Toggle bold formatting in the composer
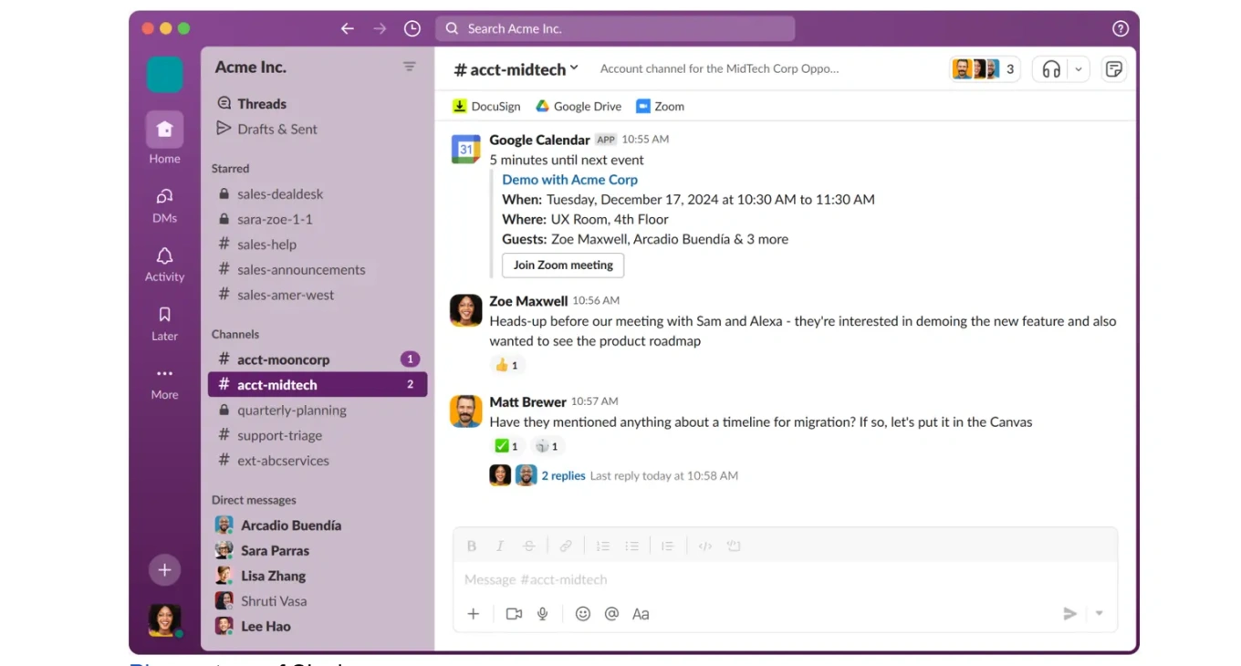The image size is (1241, 666). 472,546
